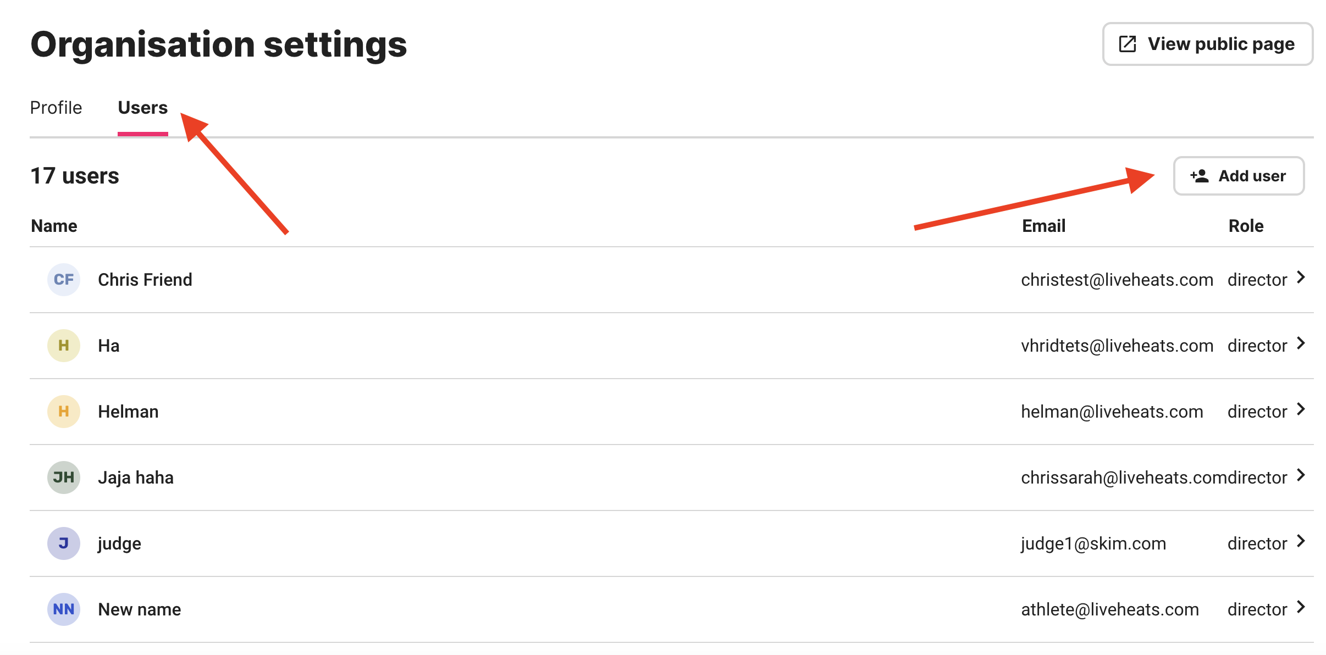Open Helman's details via the row chevron

coord(1301,409)
